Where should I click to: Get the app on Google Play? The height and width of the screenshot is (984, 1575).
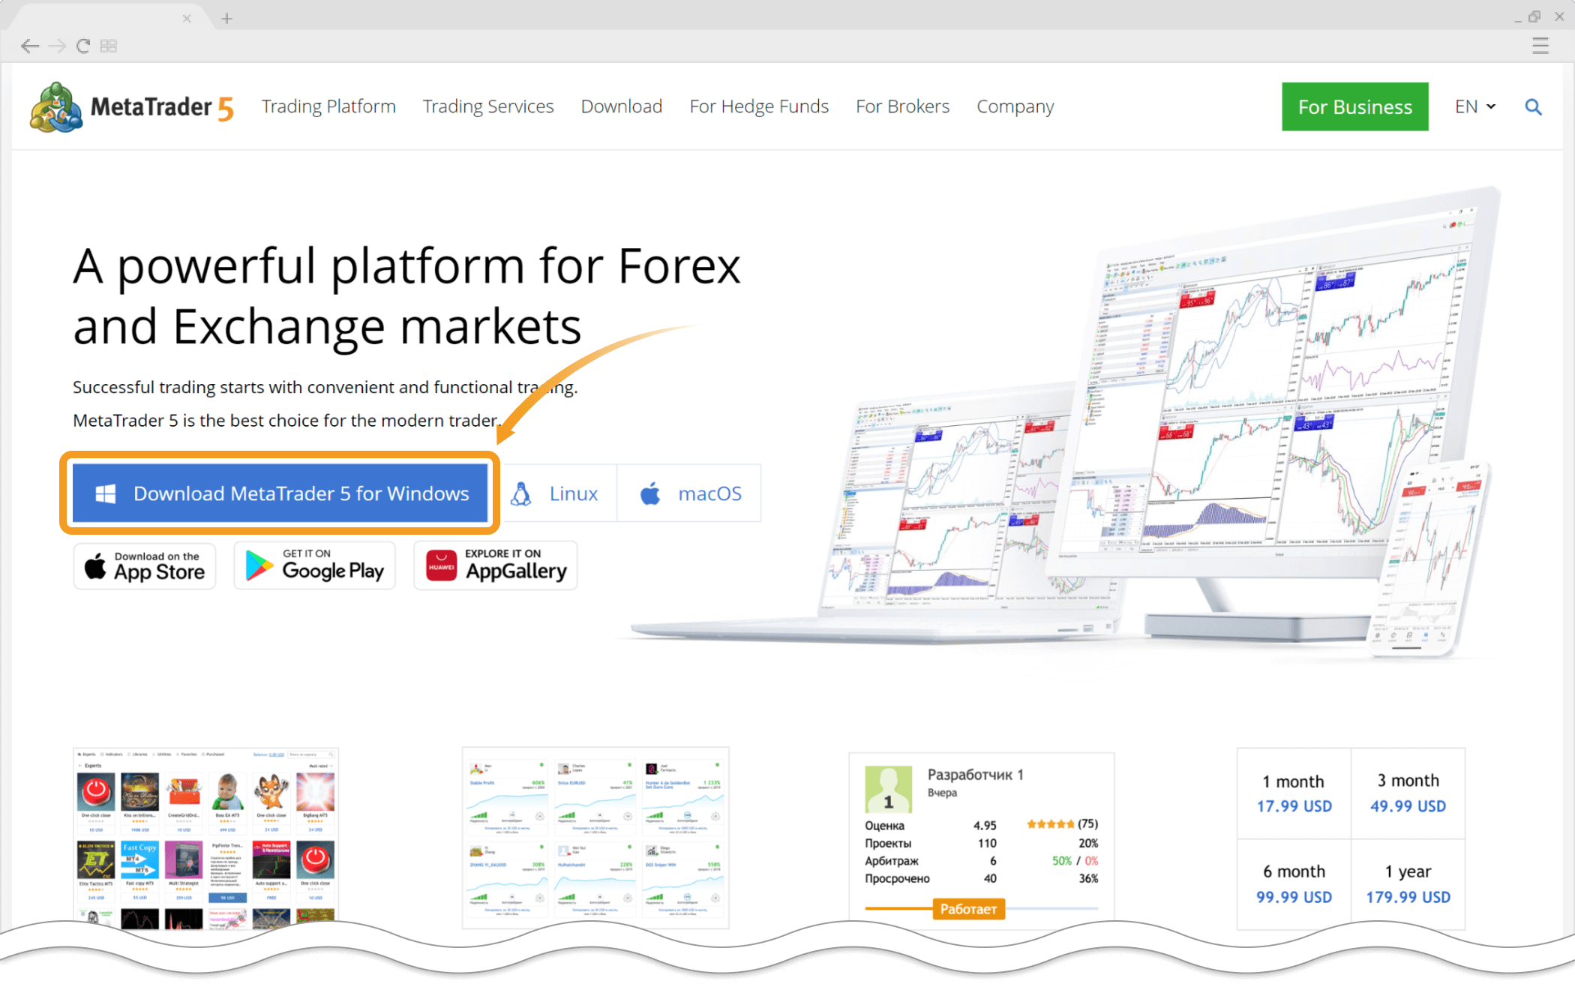314,566
